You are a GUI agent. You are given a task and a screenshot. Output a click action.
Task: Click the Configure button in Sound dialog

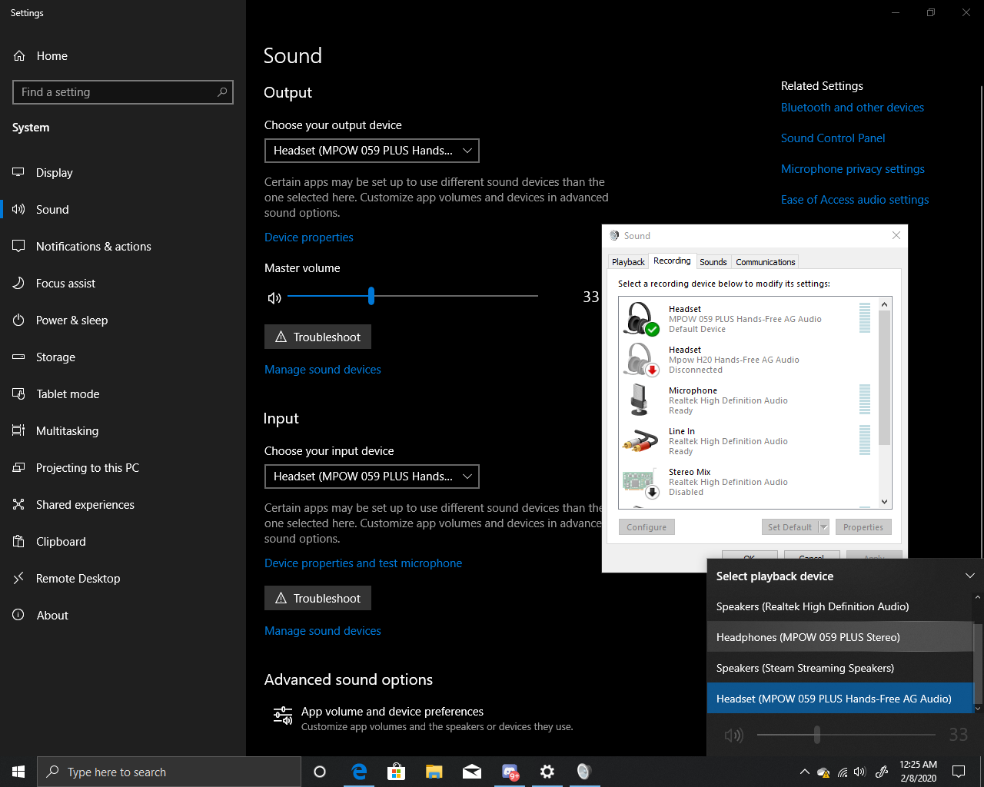647,527
